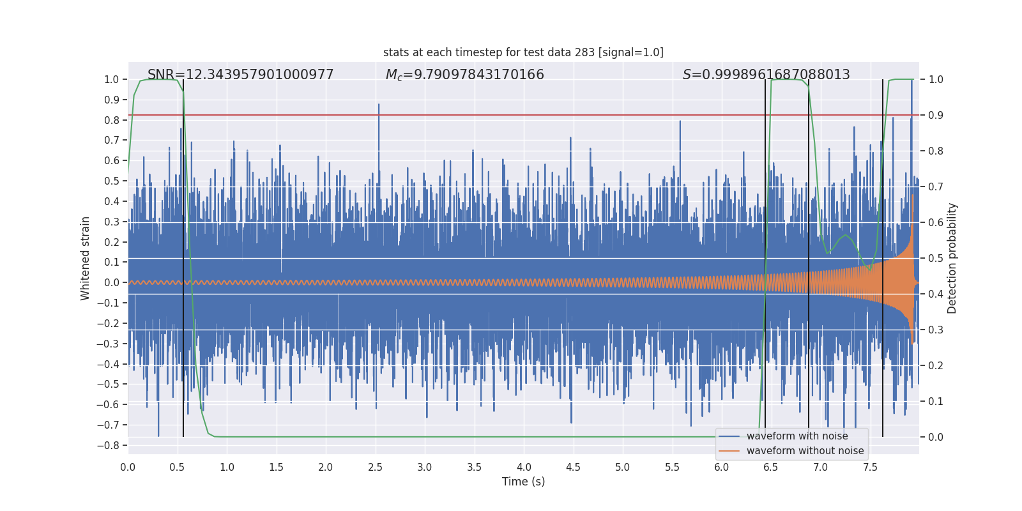Select the 'Time (s)' axis label
This screenshot has width=1022, height=511.
click(524, 482)
